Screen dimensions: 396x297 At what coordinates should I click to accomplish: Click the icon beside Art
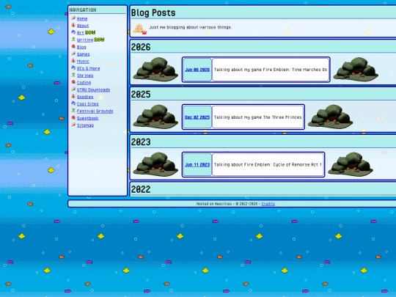pos(73,32)
